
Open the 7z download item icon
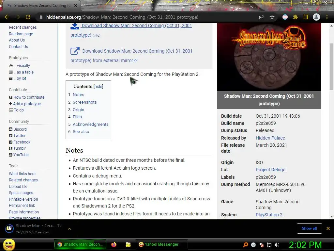coord(9,228)
